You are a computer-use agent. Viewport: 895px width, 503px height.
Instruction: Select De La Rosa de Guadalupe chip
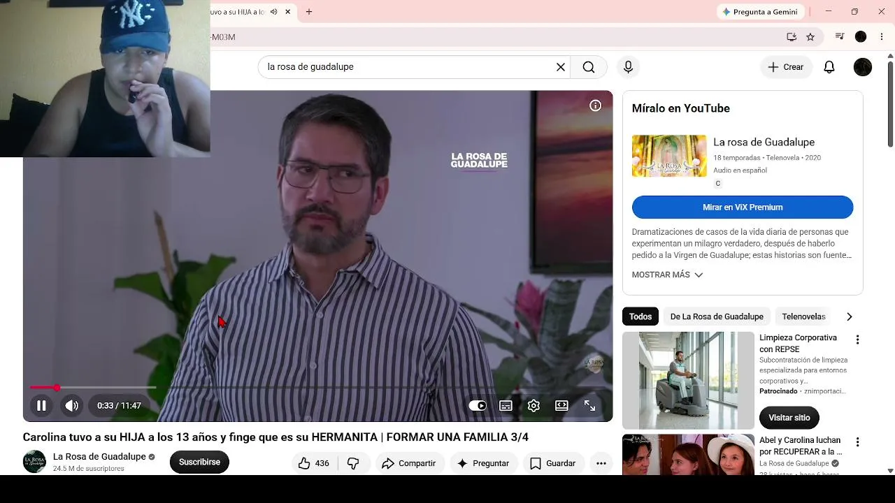point(717,316)
